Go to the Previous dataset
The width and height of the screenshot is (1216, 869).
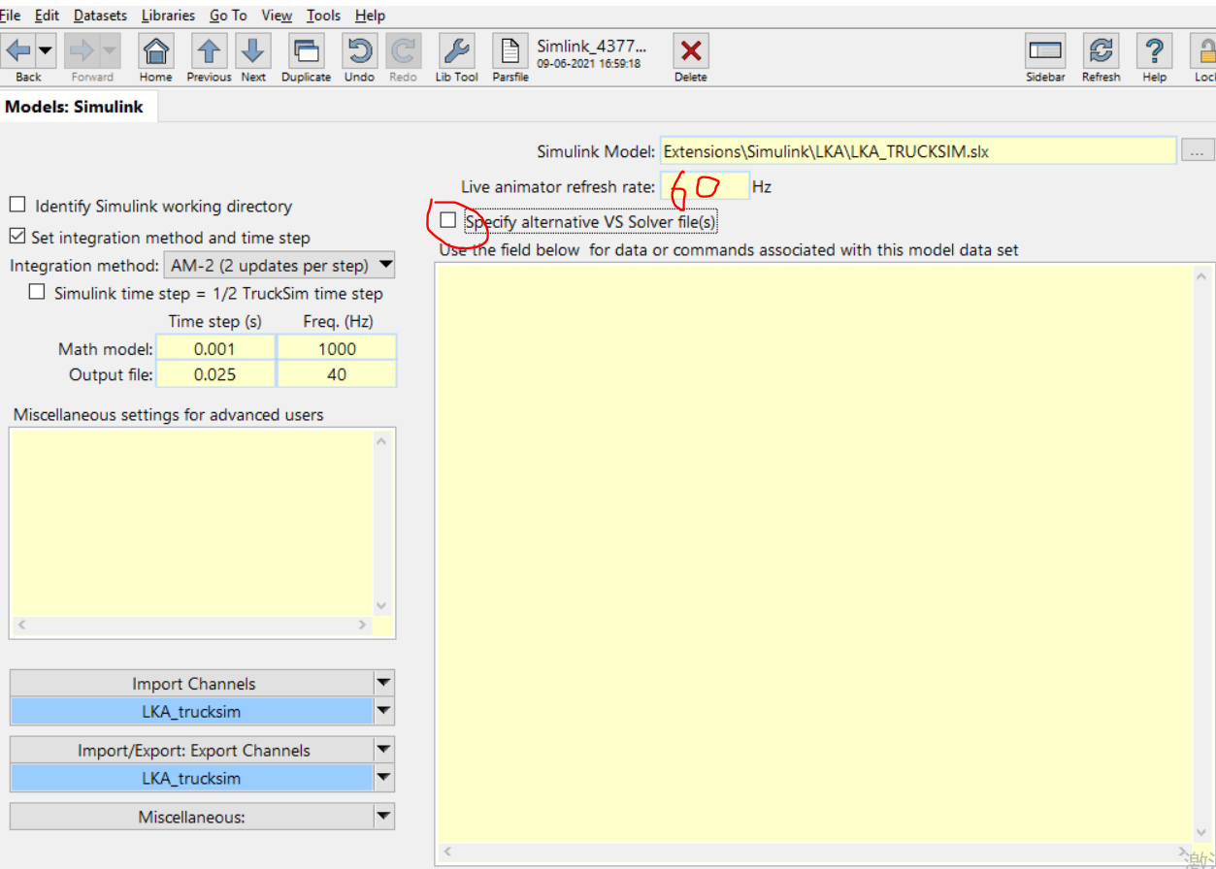209,50
